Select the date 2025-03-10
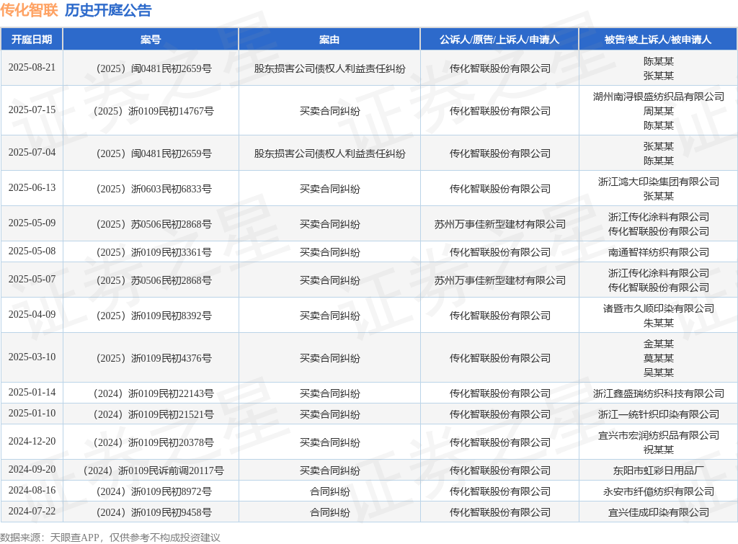The width and height of the screenshot is (738, 544). coord(32,357)
